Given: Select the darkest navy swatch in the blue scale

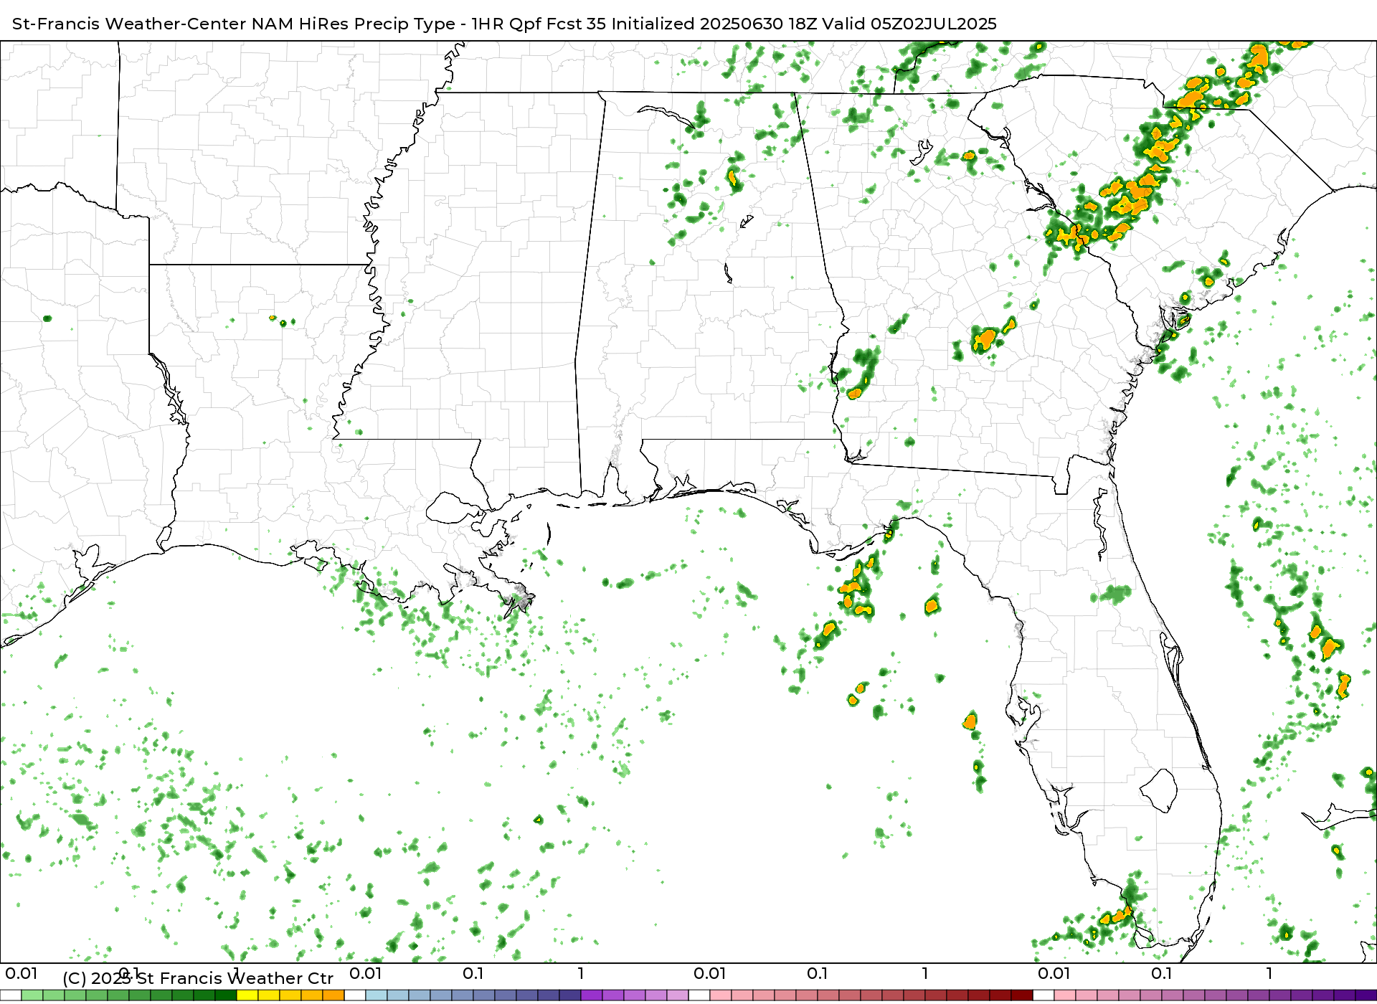Looking at the screenshot, I should [570, 995].
